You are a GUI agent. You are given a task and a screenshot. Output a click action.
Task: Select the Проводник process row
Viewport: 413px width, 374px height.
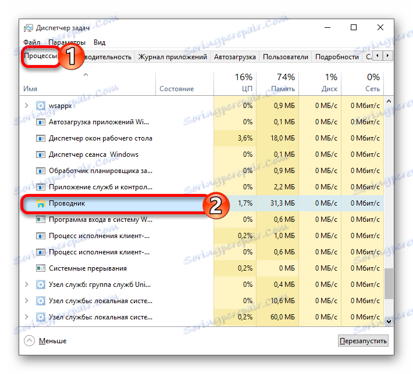[202, 203]
